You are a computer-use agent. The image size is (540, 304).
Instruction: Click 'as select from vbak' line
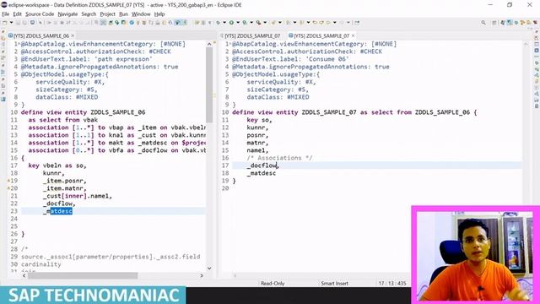pyautogui.click(x=63, y=120)
